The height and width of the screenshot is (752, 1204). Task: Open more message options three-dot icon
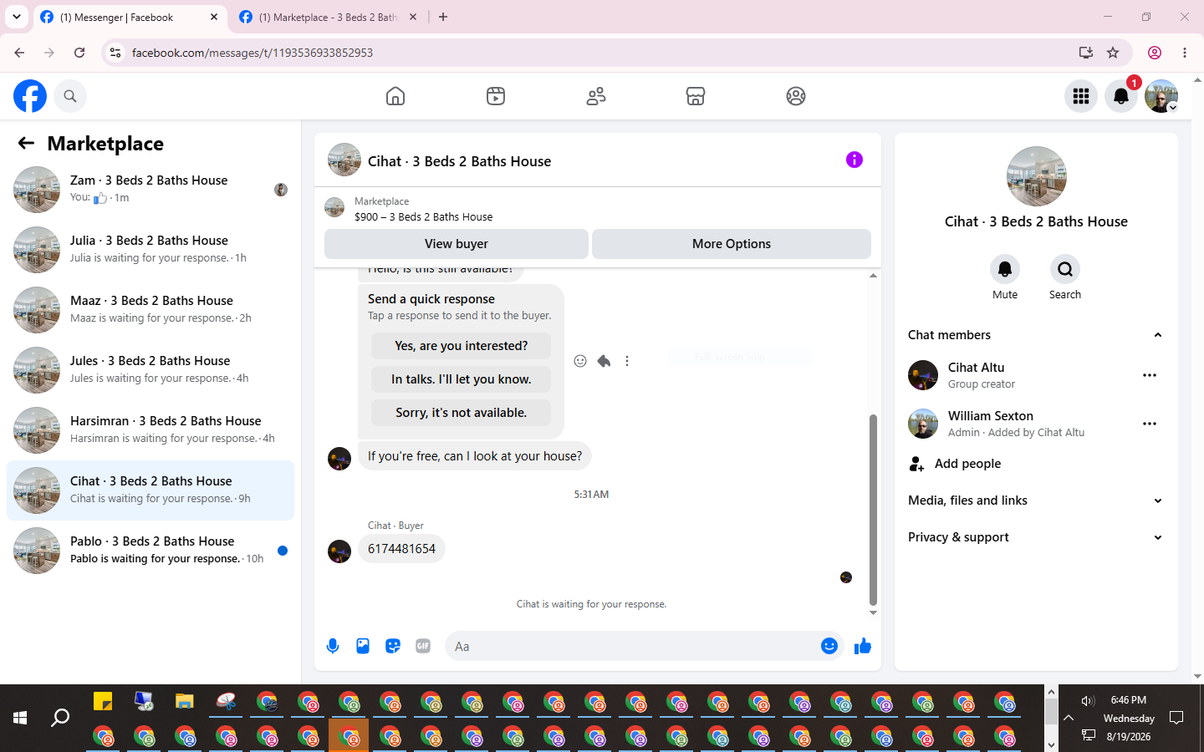pos(627,361)
